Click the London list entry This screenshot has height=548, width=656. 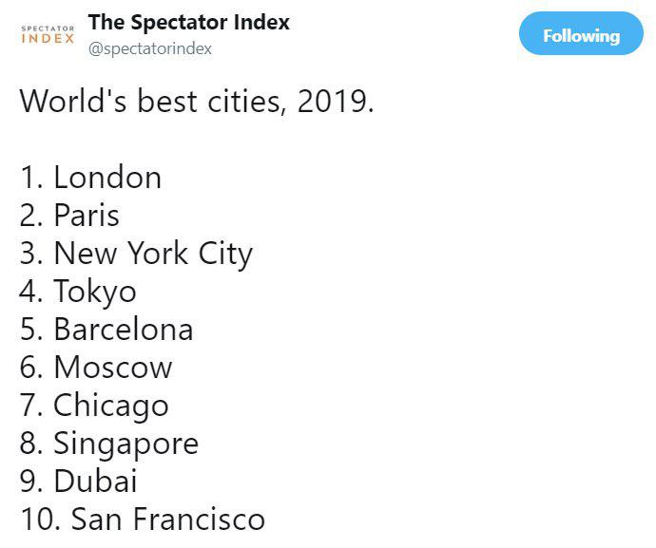pyautogui.click(x=90, y=178)
